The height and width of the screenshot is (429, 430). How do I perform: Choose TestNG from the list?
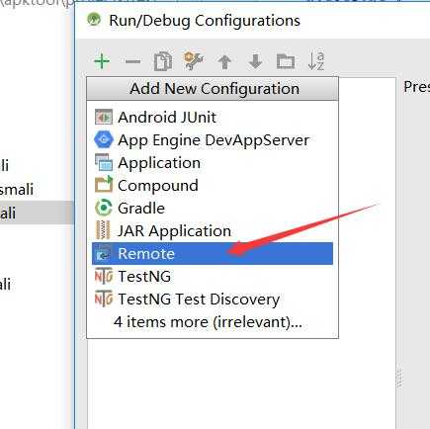tap(213, 276)
